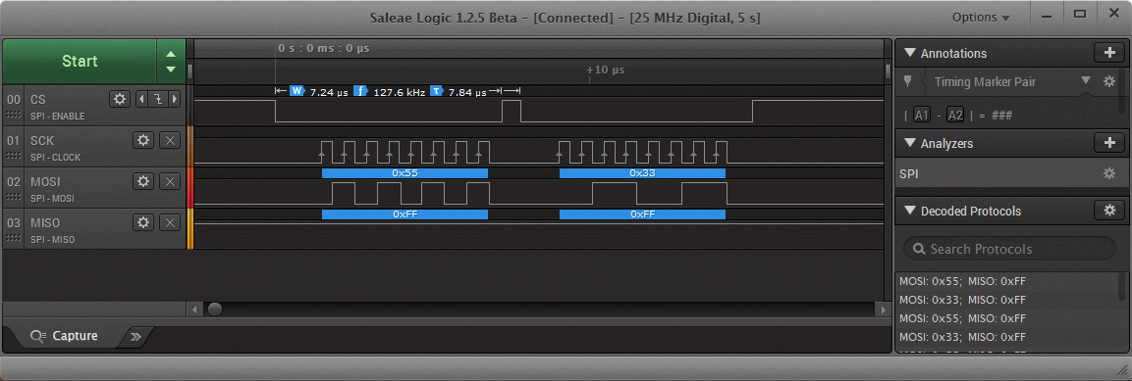Add a new analyzer with plus
Image resolution: width=1132 pixels, height=381 pixels.
click(x=1109, y=143)
